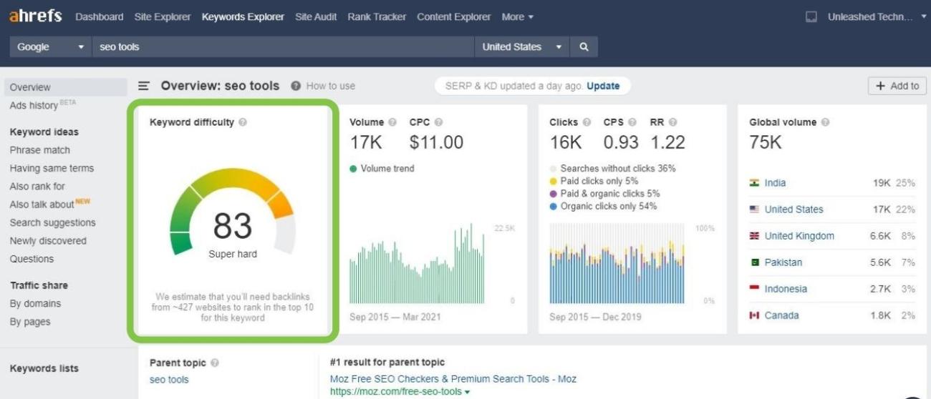Open the Site Explorer tab
This screenshot has width=931, height=399.
click(x=163, y=16)
